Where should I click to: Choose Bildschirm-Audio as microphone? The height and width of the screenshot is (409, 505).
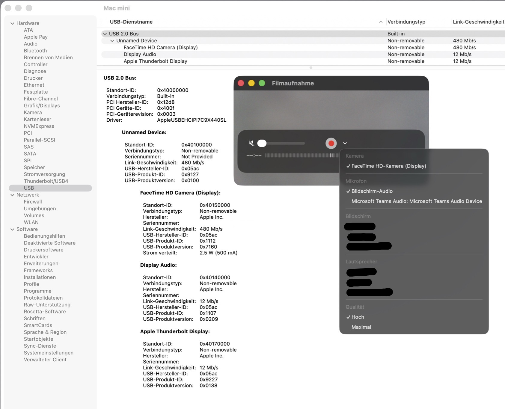click(x=372, y=191)
